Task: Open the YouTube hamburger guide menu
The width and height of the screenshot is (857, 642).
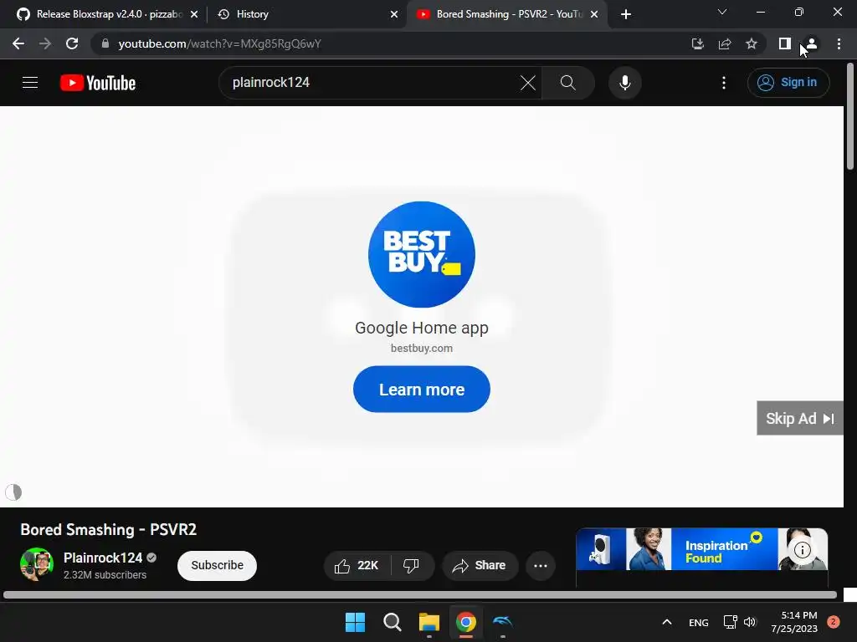Action: (x=30, y=83)
